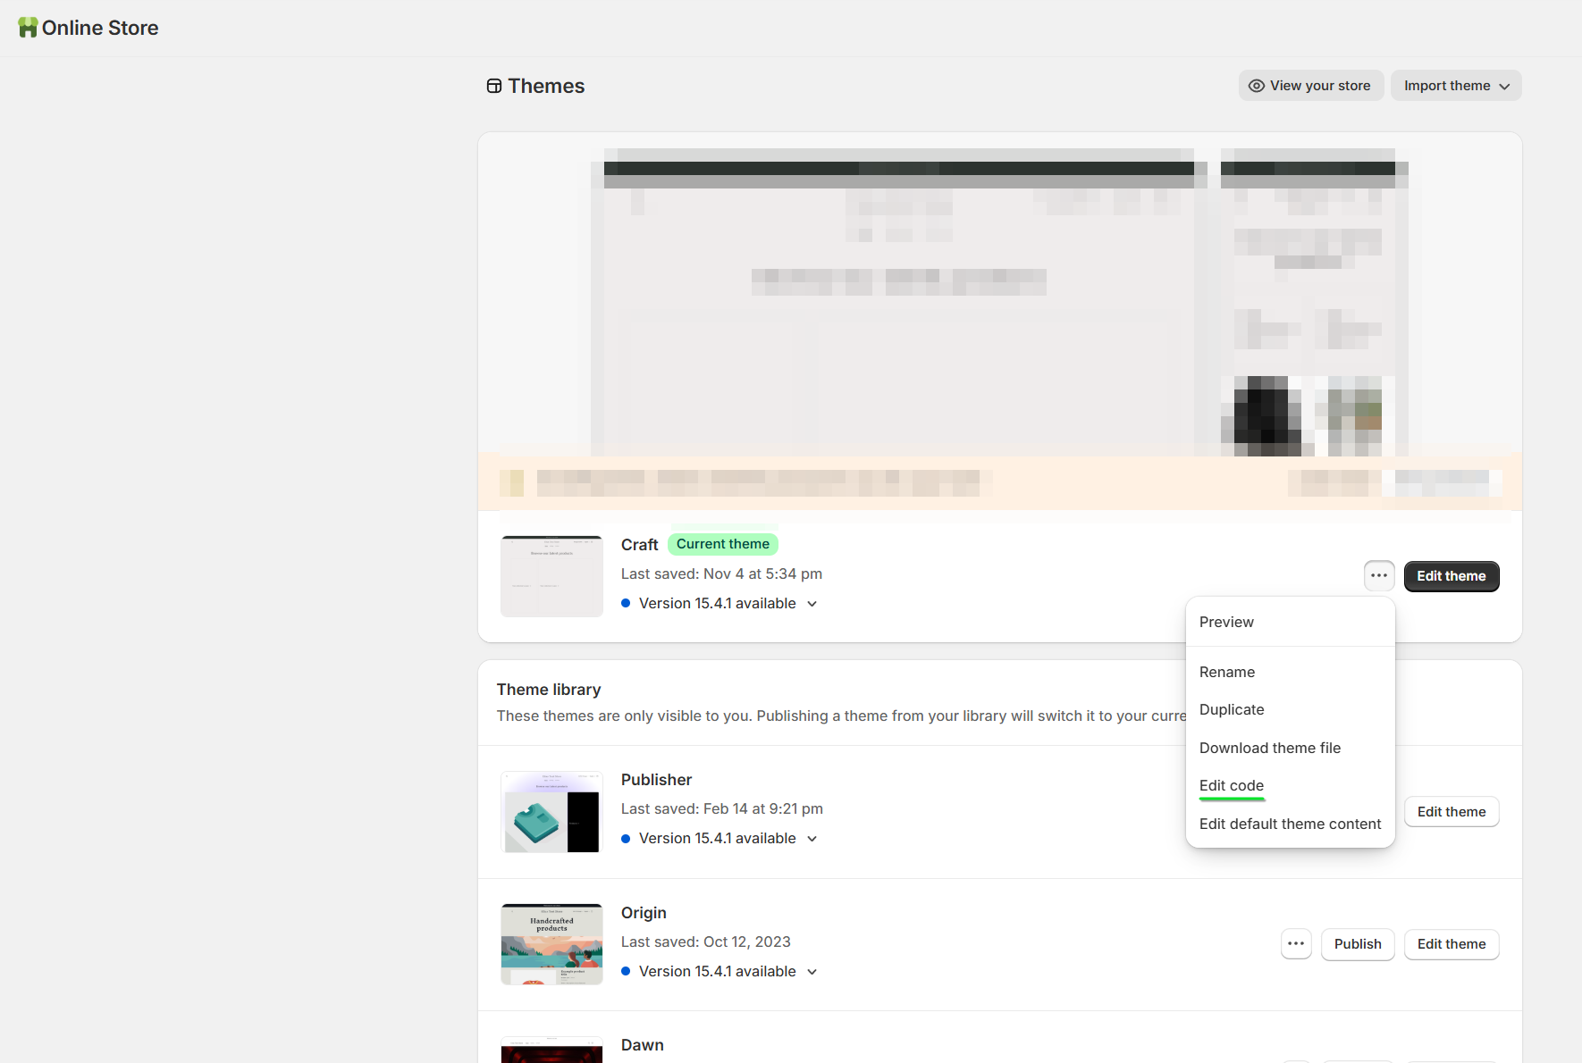Open the Import theme dropdown
1582x1063 pixels.
[x=1456, y=86]
